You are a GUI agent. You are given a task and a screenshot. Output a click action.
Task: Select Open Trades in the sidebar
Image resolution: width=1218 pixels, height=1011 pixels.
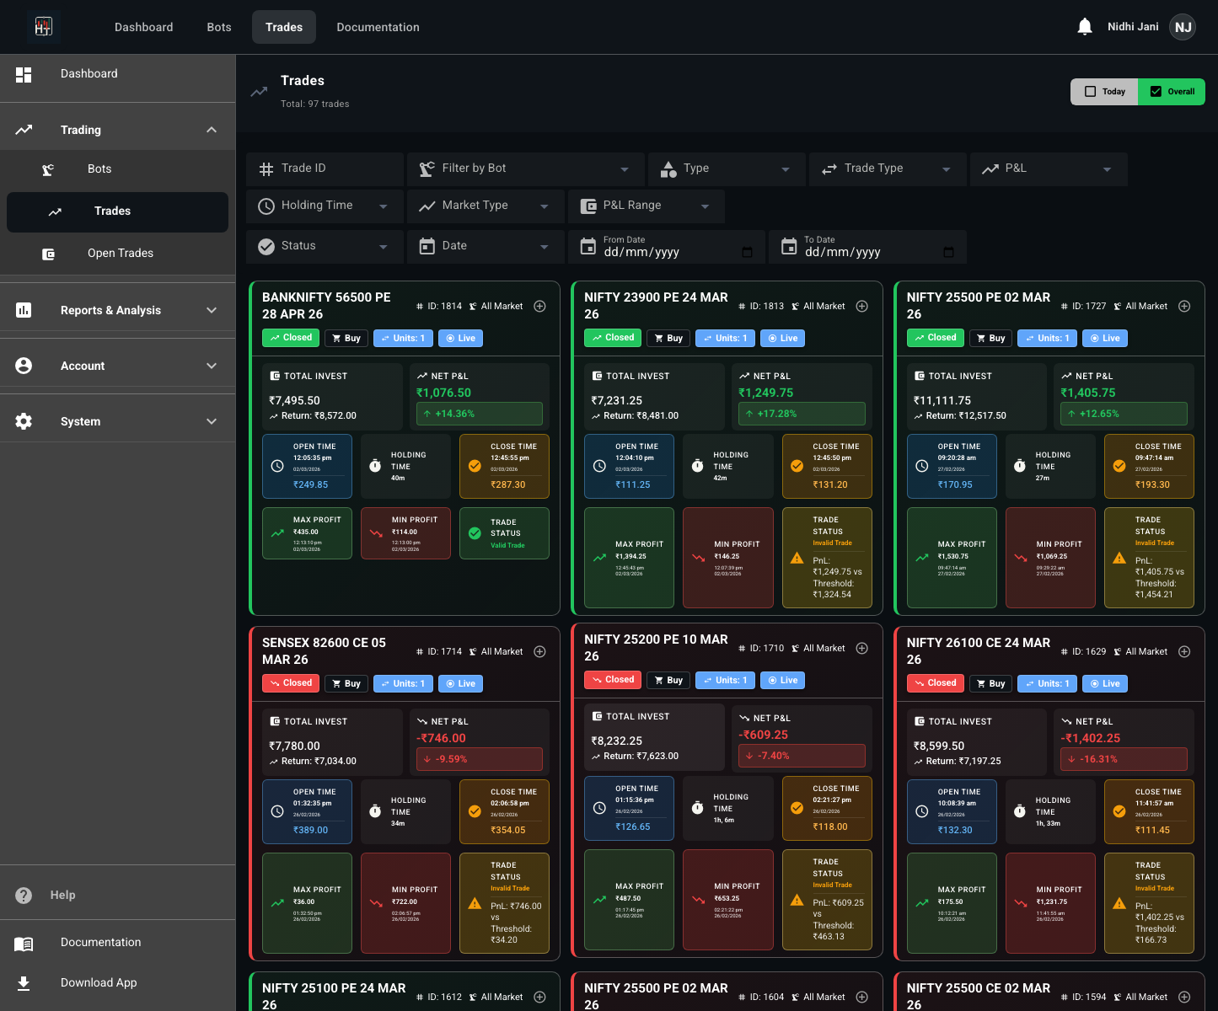click(x=120, y=253)
